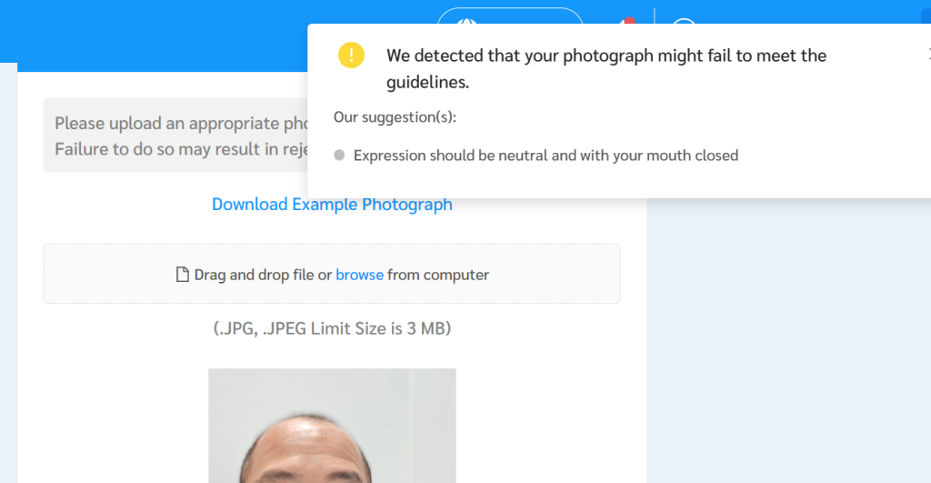Click the yellow warning exclamation icon
The height and width of the screenshot is (483, 931).
pyautogui.click(x=351, y=55)
